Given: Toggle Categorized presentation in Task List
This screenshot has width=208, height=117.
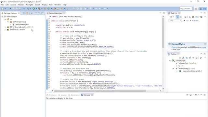Looking at the screenshot, I should pyautogui.click(x=178, y=17).
